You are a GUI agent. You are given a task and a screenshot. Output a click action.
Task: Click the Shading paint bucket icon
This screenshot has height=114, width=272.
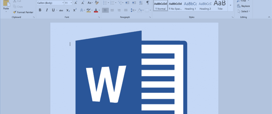click(140, 10)
